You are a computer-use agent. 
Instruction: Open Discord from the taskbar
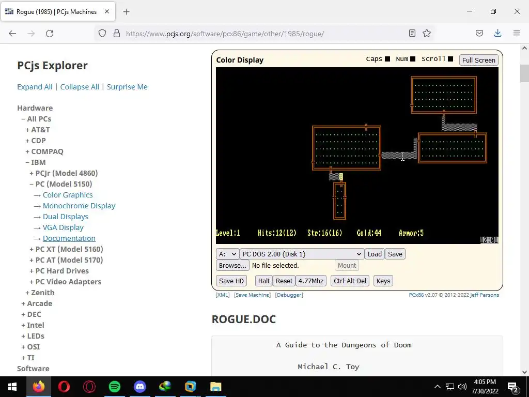[139, 387]
